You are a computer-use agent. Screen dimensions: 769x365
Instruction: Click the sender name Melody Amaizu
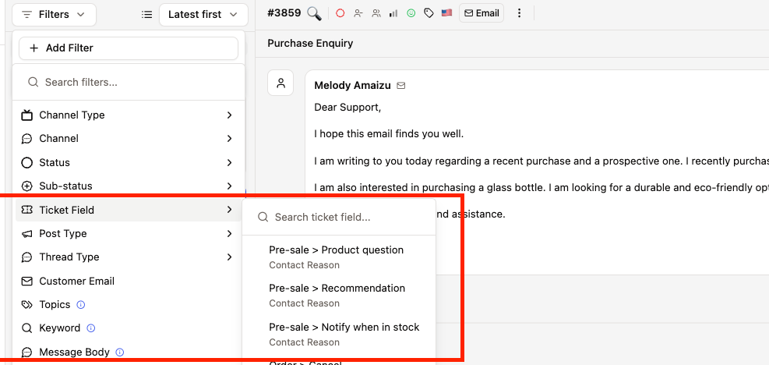[x=352, y=86]
